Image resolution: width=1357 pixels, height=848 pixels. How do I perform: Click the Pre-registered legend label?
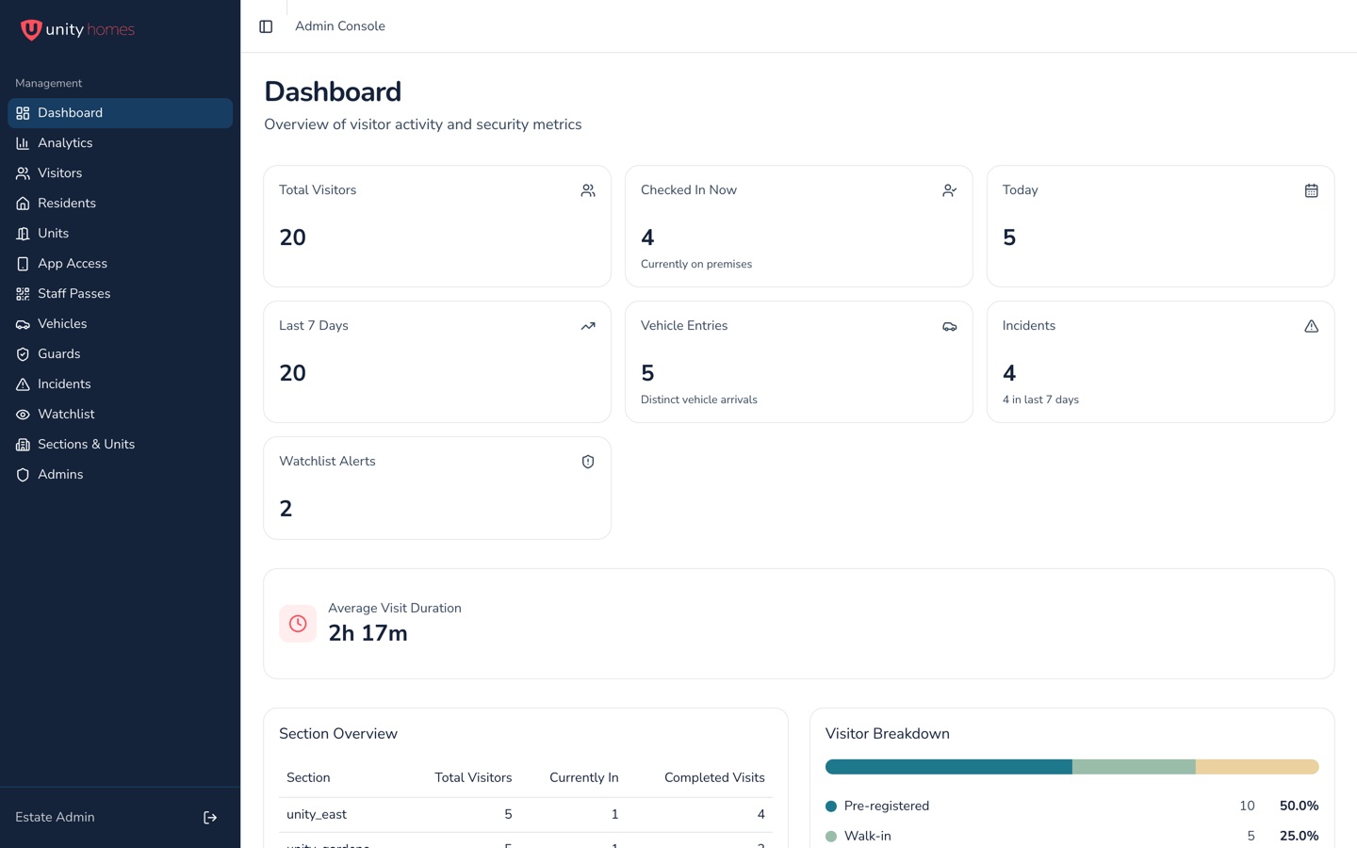[887, 806]
